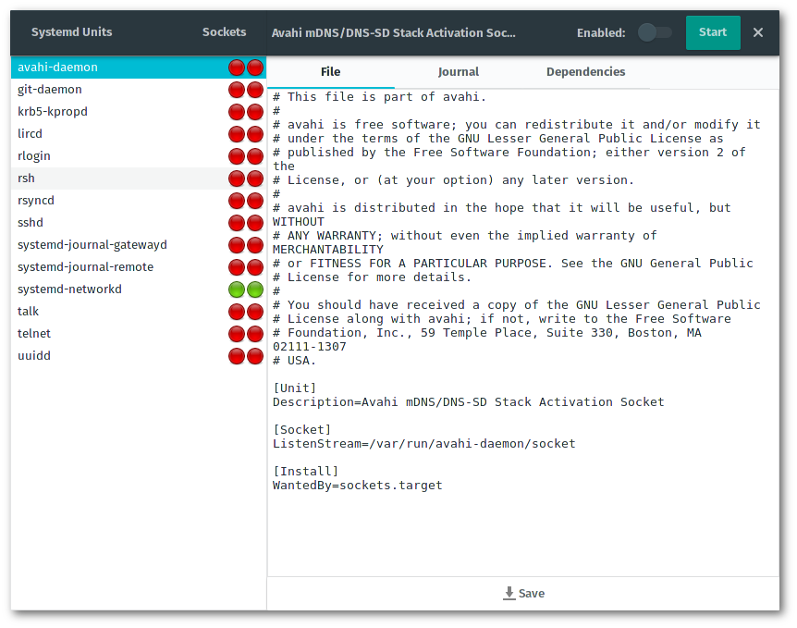This screenshot has height=628, width=797.
Task: Click the Avahi mDNS/DNS-SD header title
Action: point(394,32)
